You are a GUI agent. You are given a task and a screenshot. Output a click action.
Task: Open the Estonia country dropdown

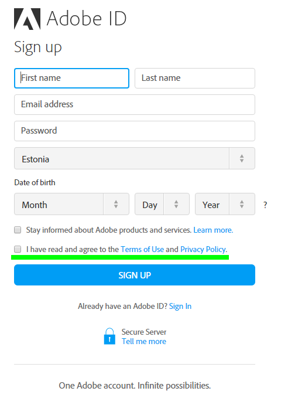135,158
